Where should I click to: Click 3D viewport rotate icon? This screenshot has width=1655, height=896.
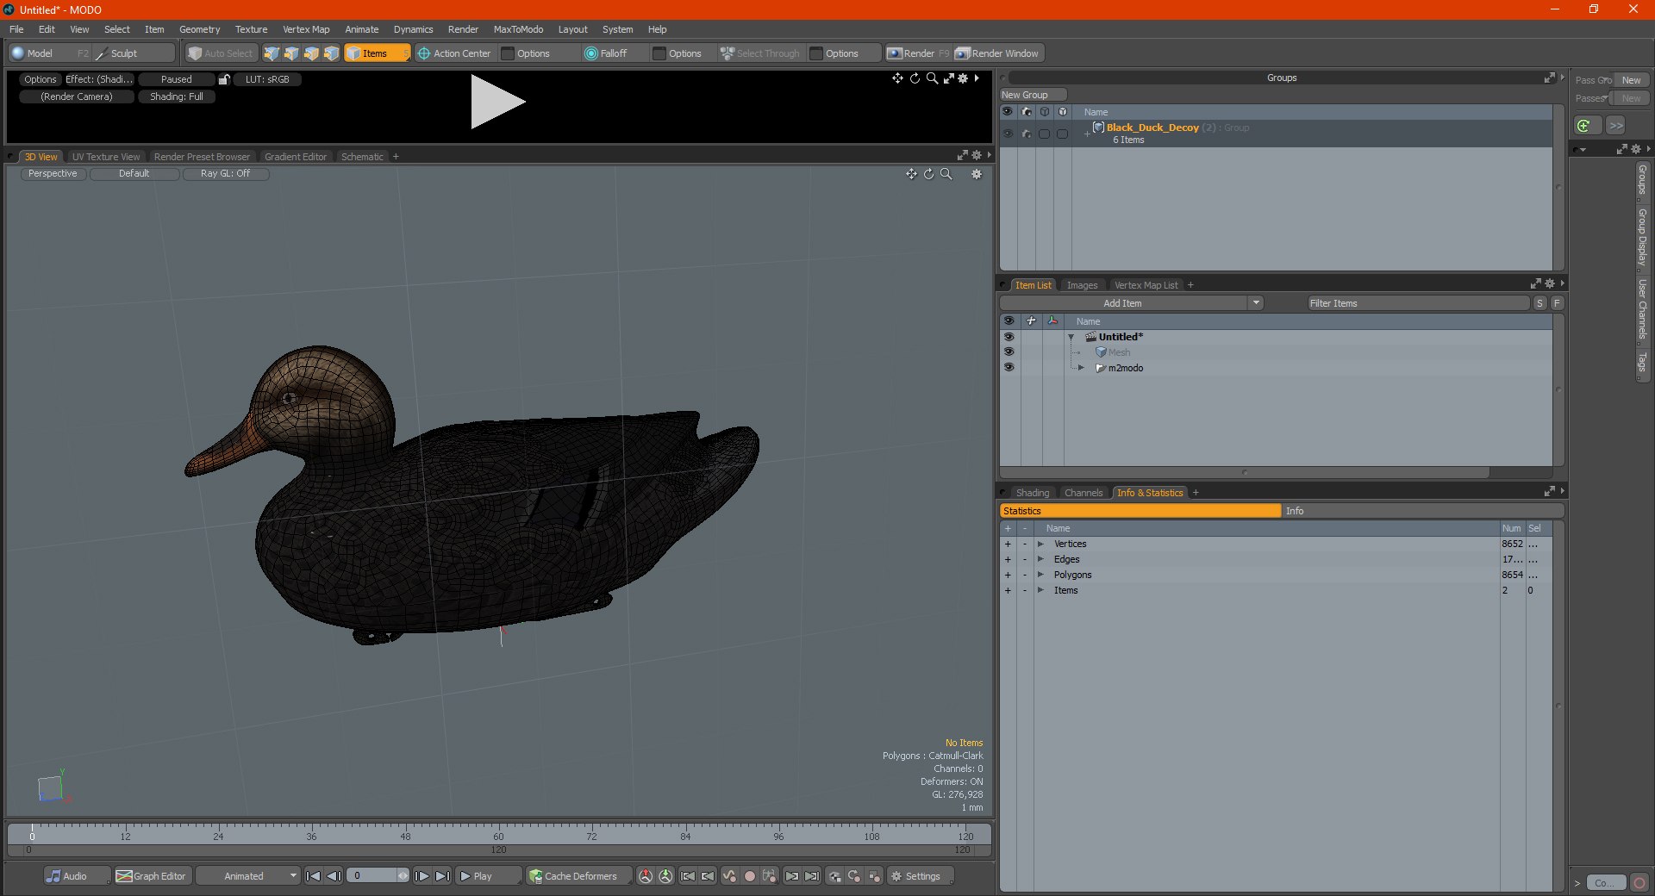928,174
